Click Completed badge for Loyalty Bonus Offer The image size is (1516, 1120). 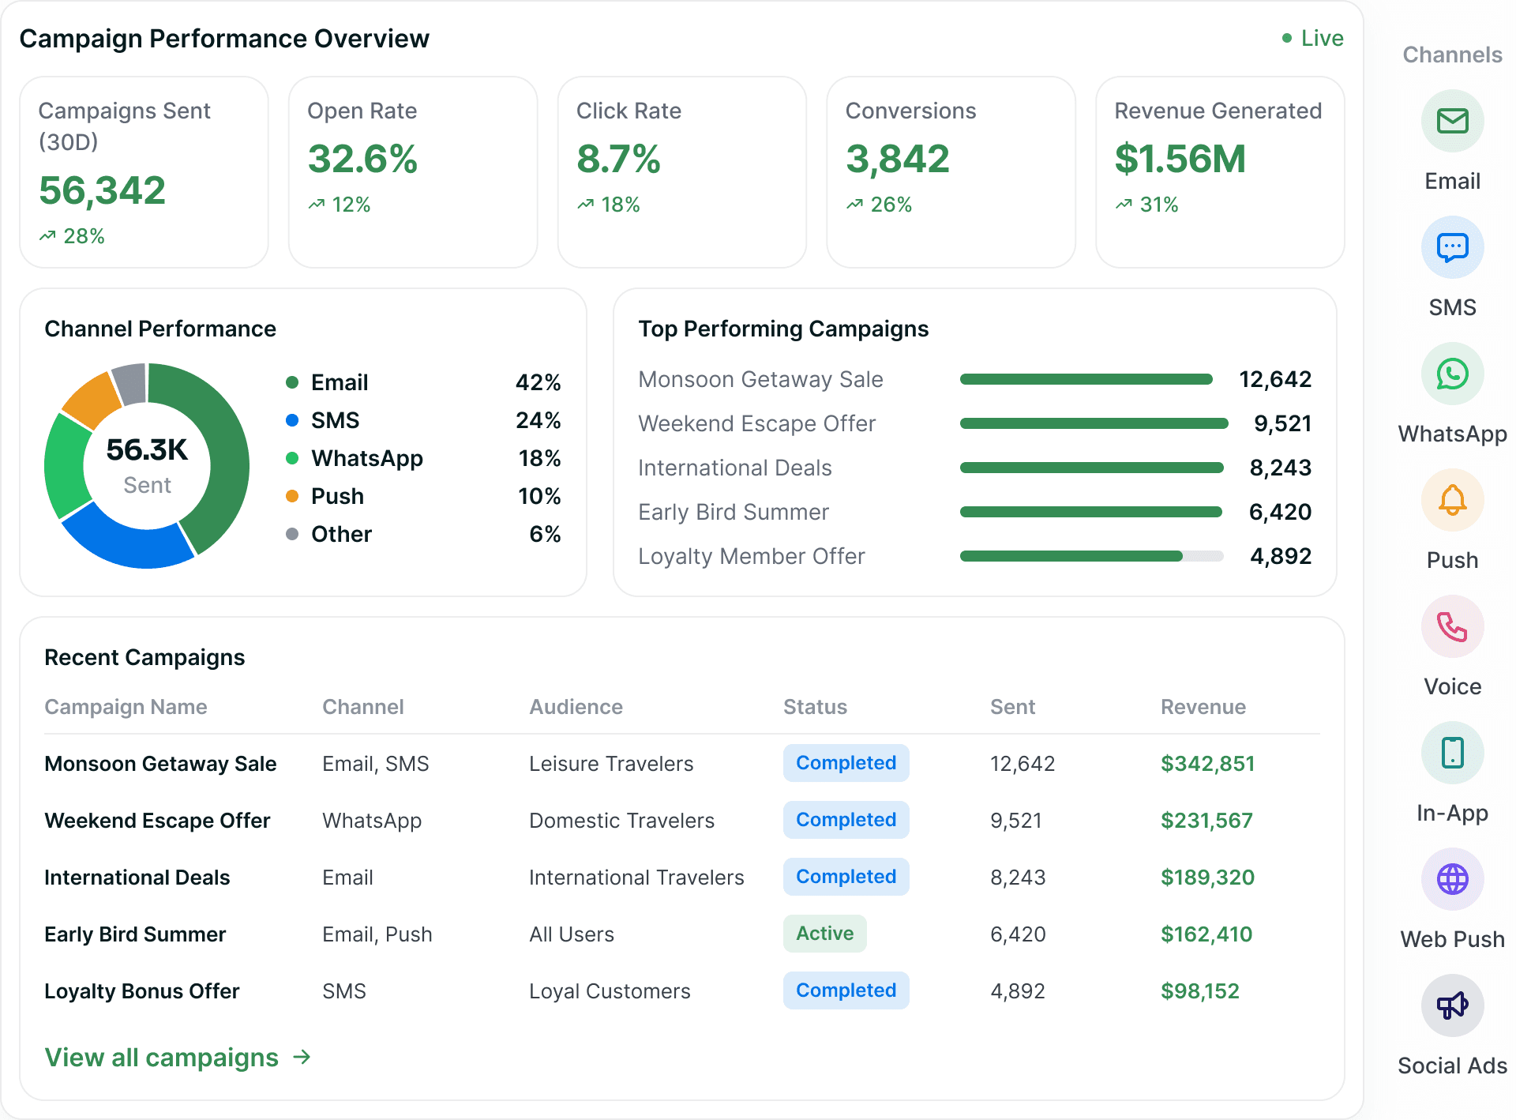(846, 990)
